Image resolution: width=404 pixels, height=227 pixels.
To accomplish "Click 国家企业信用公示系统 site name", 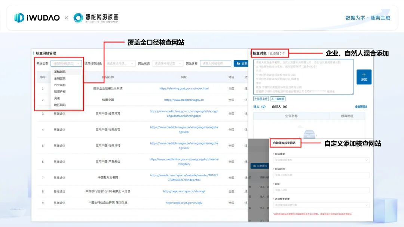I will pyautogui.click(x=108, y=88).
